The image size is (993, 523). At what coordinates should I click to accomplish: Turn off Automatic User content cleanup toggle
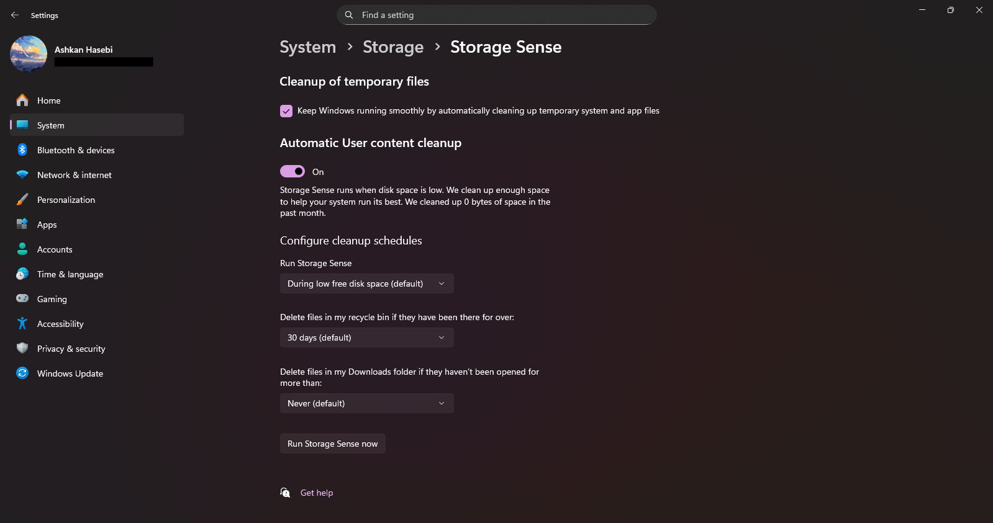tap(292, 171)
